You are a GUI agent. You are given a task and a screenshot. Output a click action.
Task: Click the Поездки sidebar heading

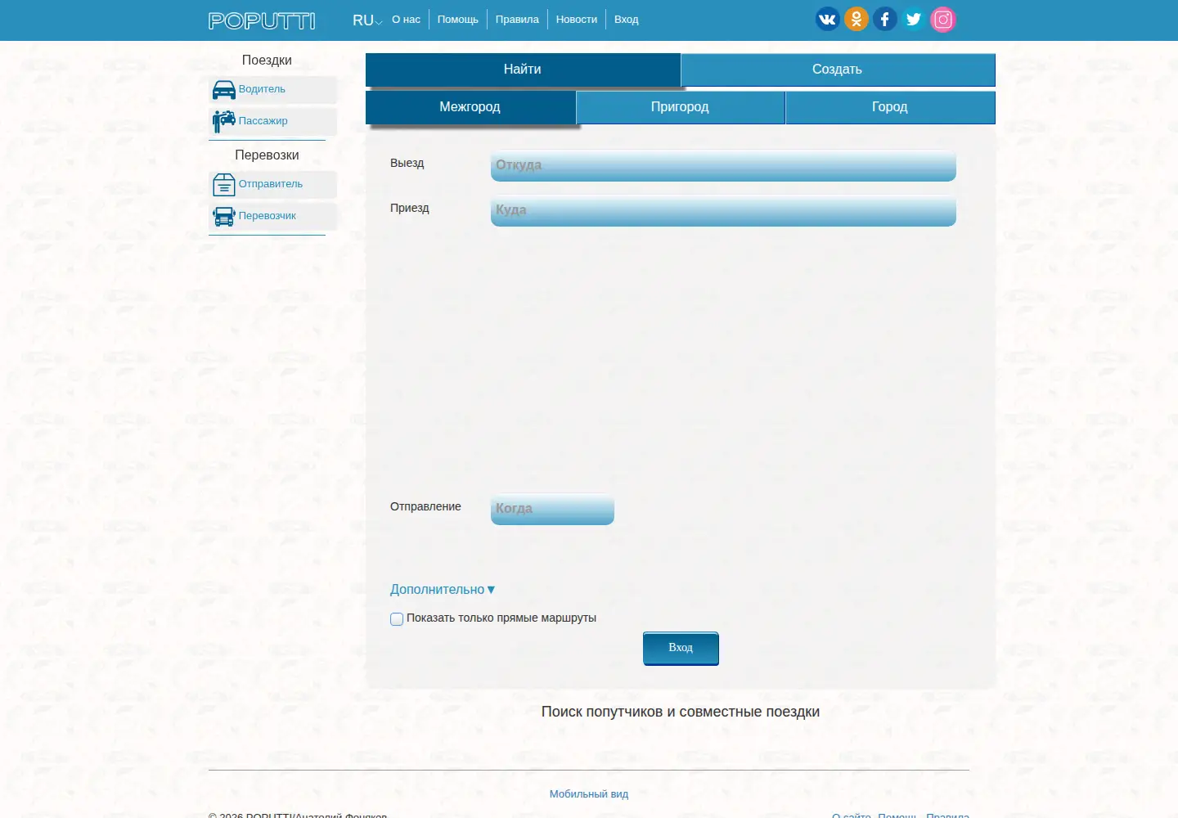tap(267, 61)
